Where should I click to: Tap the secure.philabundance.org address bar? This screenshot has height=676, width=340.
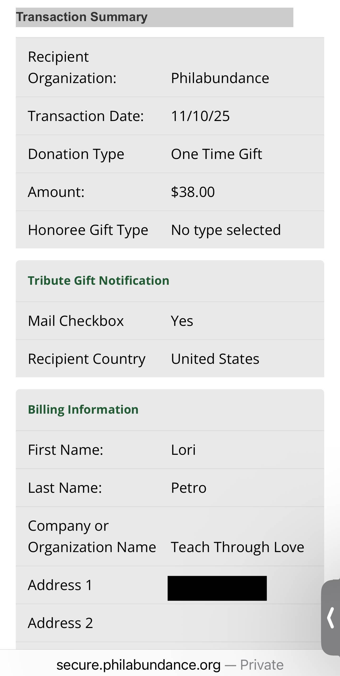138,664
